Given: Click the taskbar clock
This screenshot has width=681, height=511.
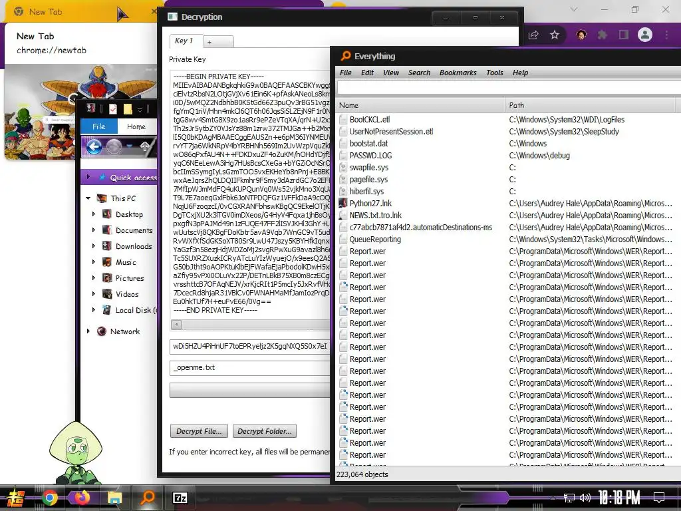Looking at the screenshot, I should [619, 498].
